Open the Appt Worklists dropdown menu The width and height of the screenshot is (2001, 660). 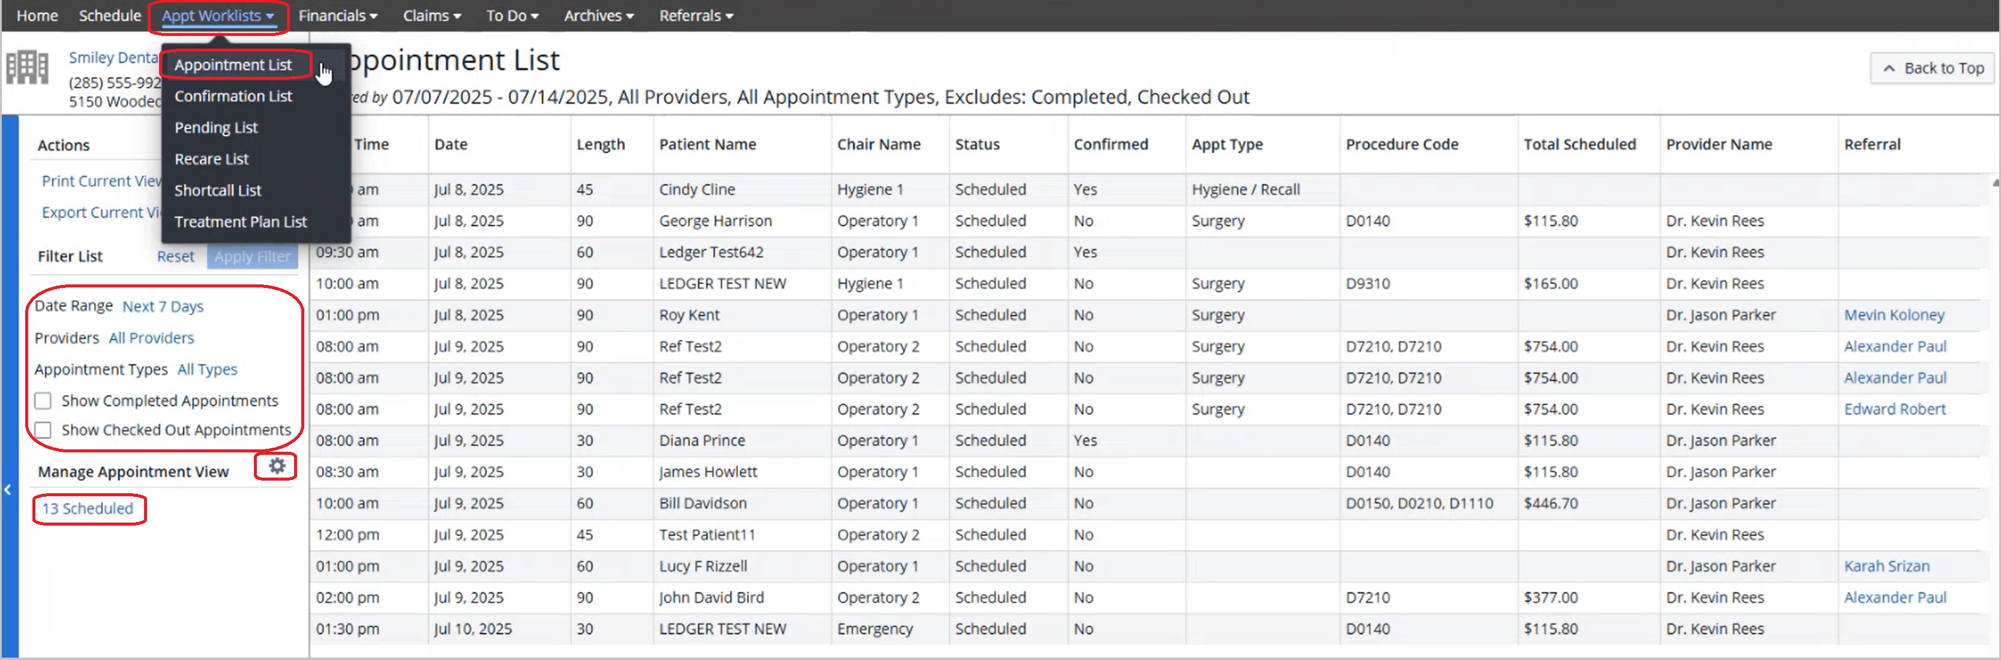tap(217, 16)
